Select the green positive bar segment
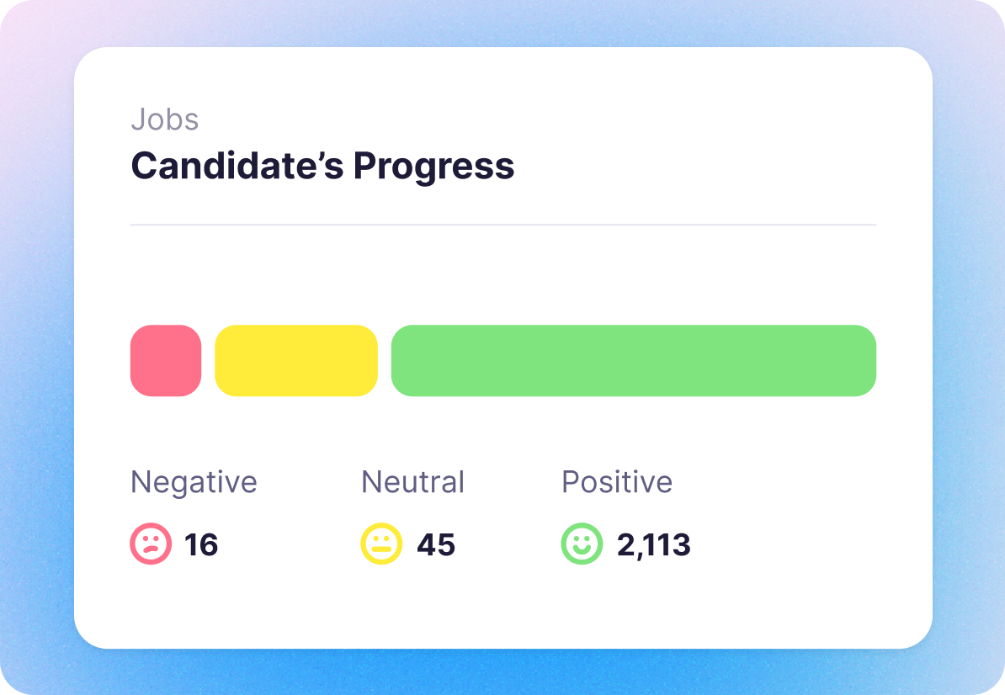This screenshot has height=695, width=1005. (633, 360)
